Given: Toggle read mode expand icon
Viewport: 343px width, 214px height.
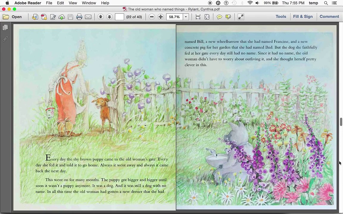Looking at the screenshot, I should pos(241,17).
